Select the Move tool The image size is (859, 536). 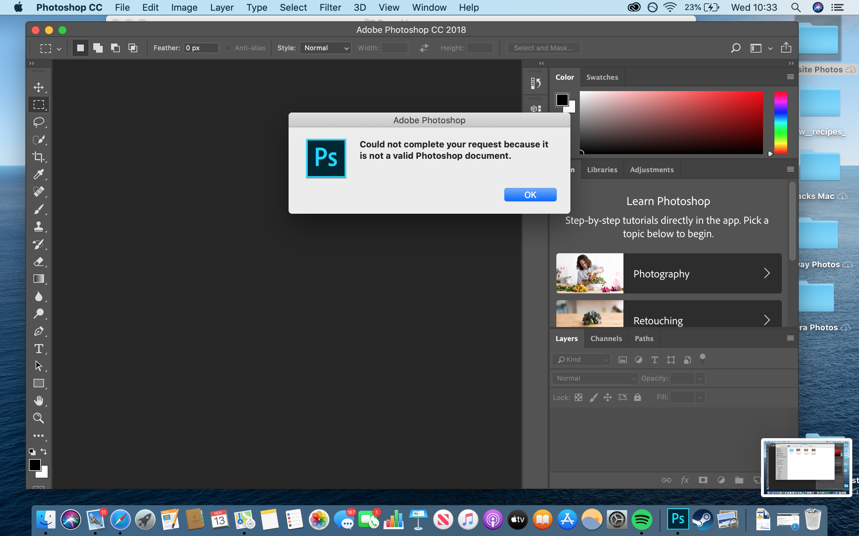click(x=38, y=87)
